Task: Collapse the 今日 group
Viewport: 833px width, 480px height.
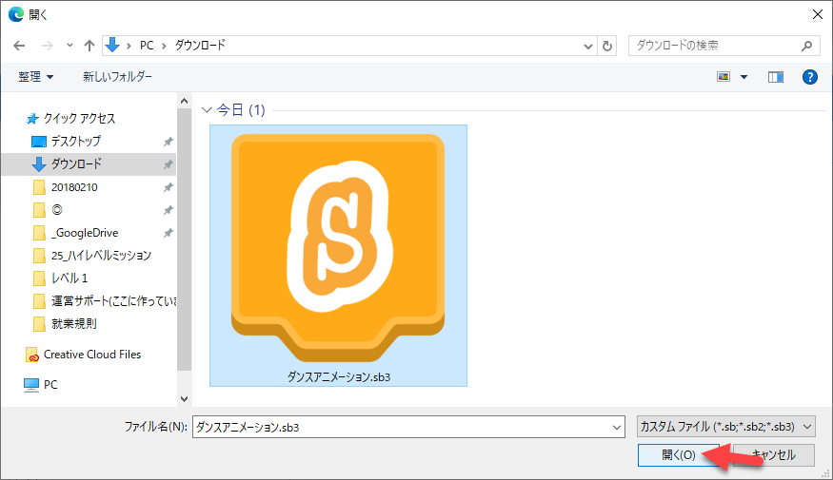Action: pyautogui.click(x=208, y=111)
